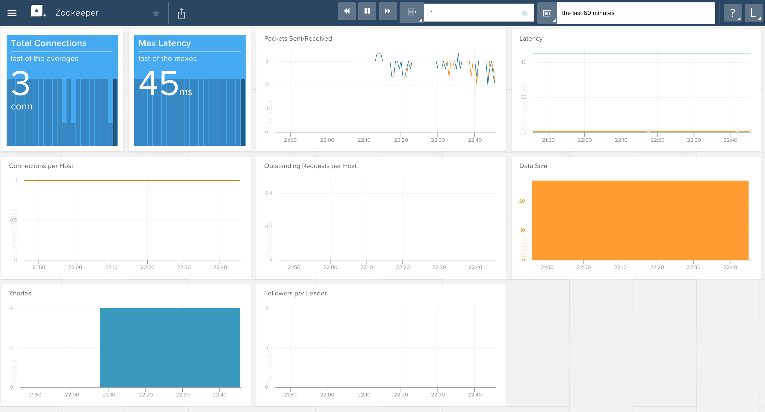Open the hamburger navigation menu
This screenshot has width=765, height=412.
pos(12,13)
